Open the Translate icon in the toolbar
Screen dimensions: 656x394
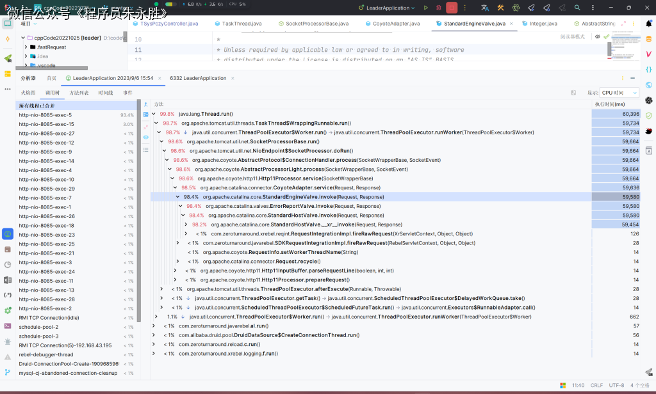(485, 8)
